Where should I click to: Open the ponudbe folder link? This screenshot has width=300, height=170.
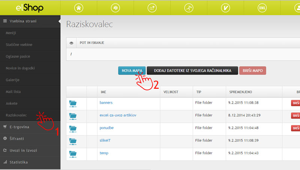[106, 128]
